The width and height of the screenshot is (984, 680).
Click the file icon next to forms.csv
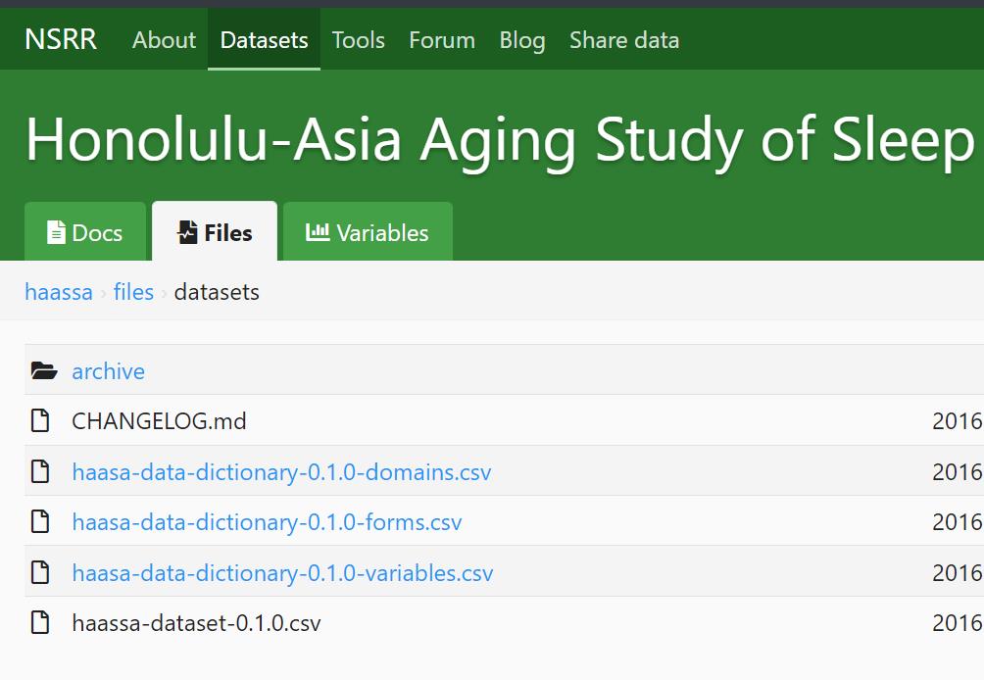(40, 522)
